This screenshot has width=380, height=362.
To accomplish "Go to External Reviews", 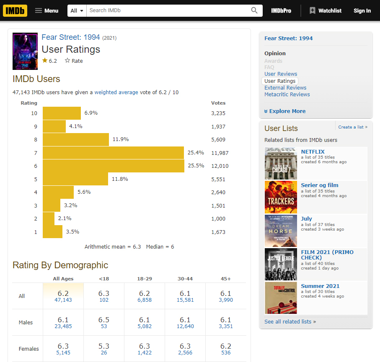I will point(285,87).
